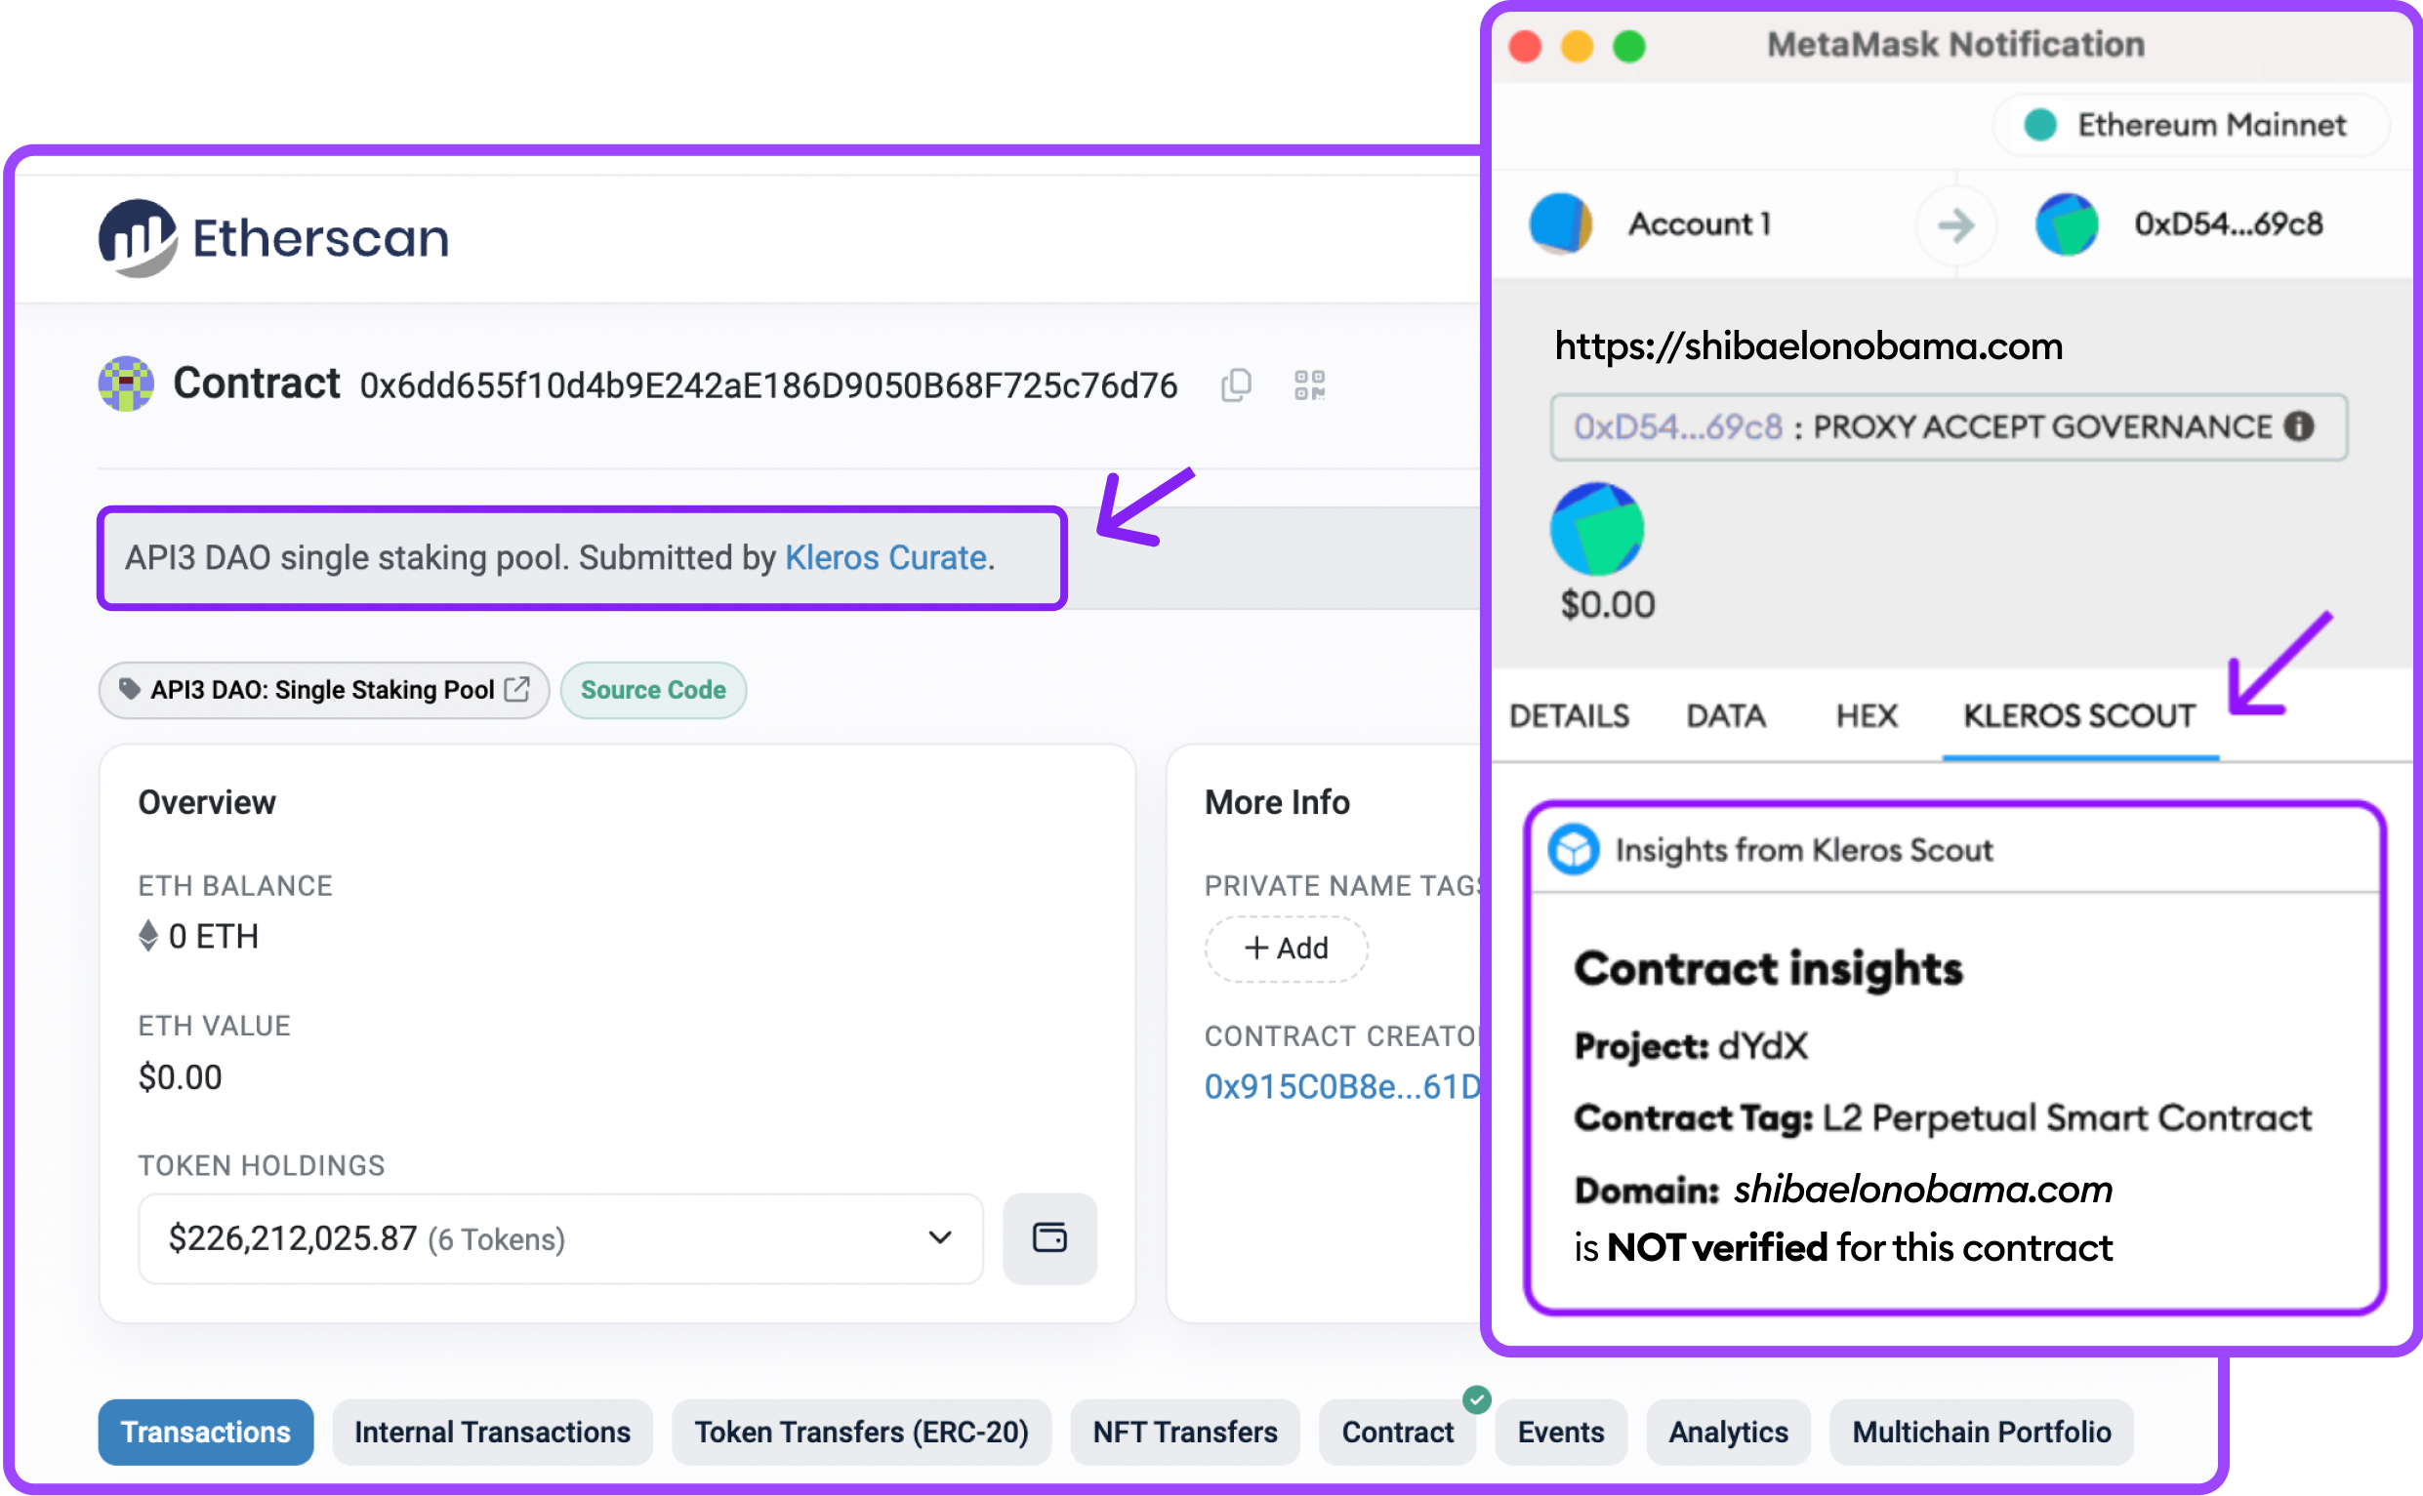Image resolution: width=2423 pixels, height=1496 pixels.
Task: Add a private name tag
Action: [x=1286, y=948]
